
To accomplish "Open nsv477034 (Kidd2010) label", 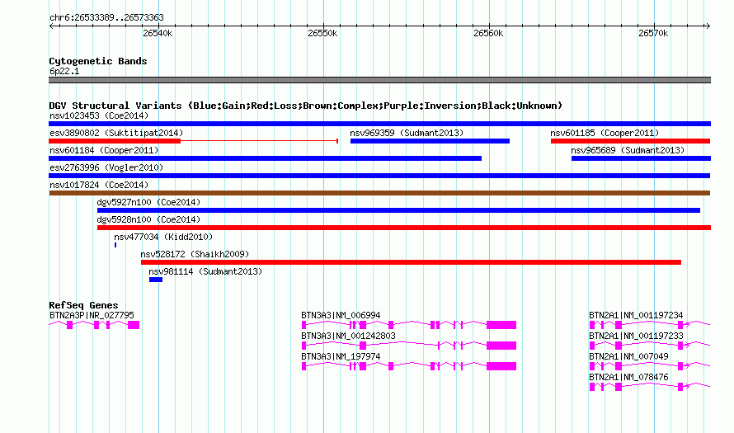I will [163, 237].
